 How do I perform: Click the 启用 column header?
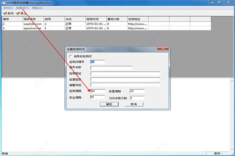pos(54,19)
